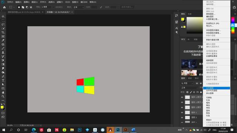The width and height of the screenshot is (237, 133).
Task: Open the 图像 menu
Action: (26, 2)
